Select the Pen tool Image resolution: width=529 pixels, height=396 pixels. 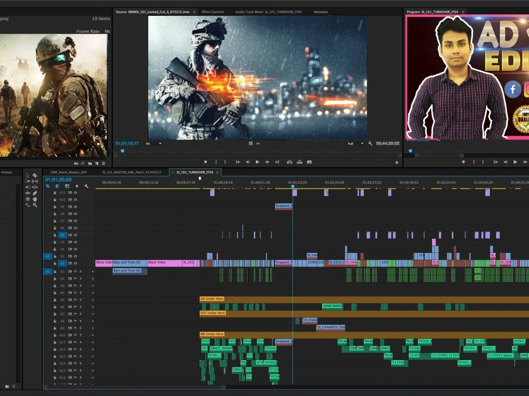(x=35, y=193)
